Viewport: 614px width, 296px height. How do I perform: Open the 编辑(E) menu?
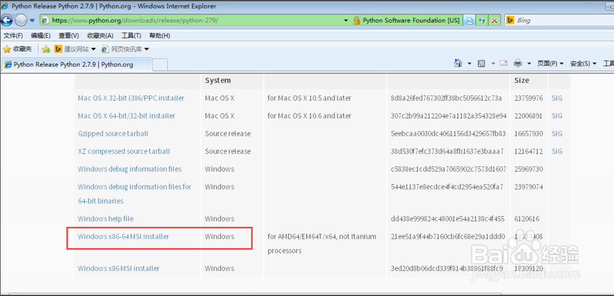pos(40,36)
